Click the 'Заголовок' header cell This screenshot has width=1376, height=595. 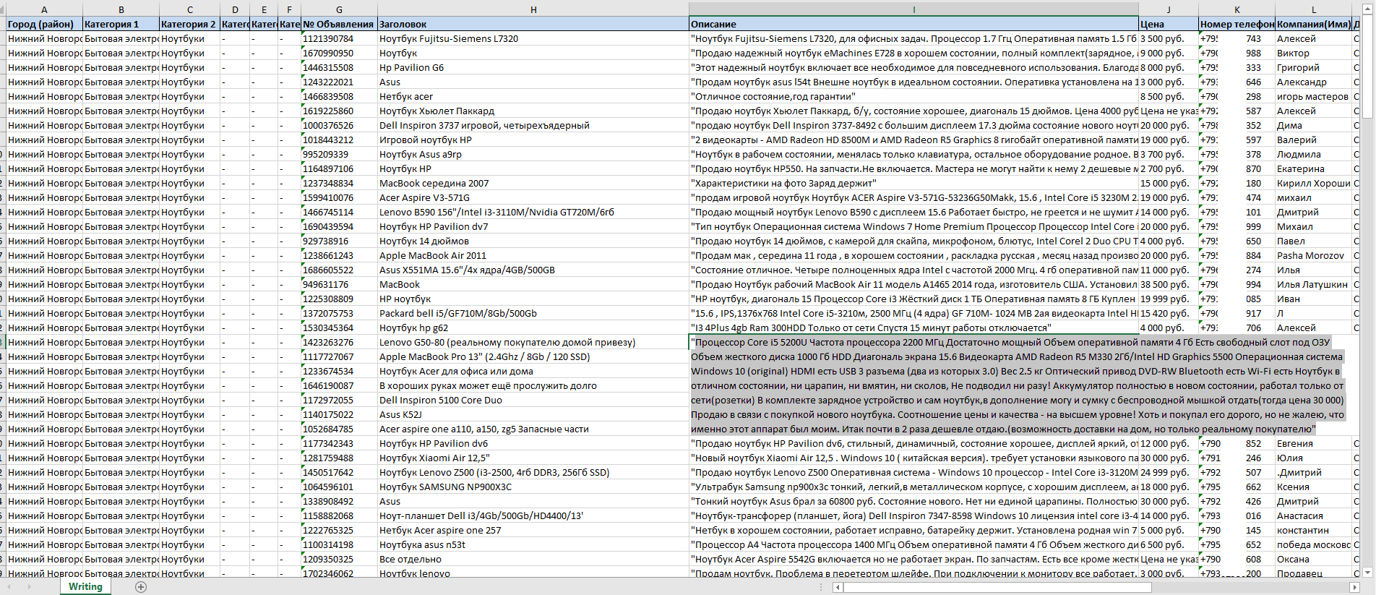coord(533,24)
